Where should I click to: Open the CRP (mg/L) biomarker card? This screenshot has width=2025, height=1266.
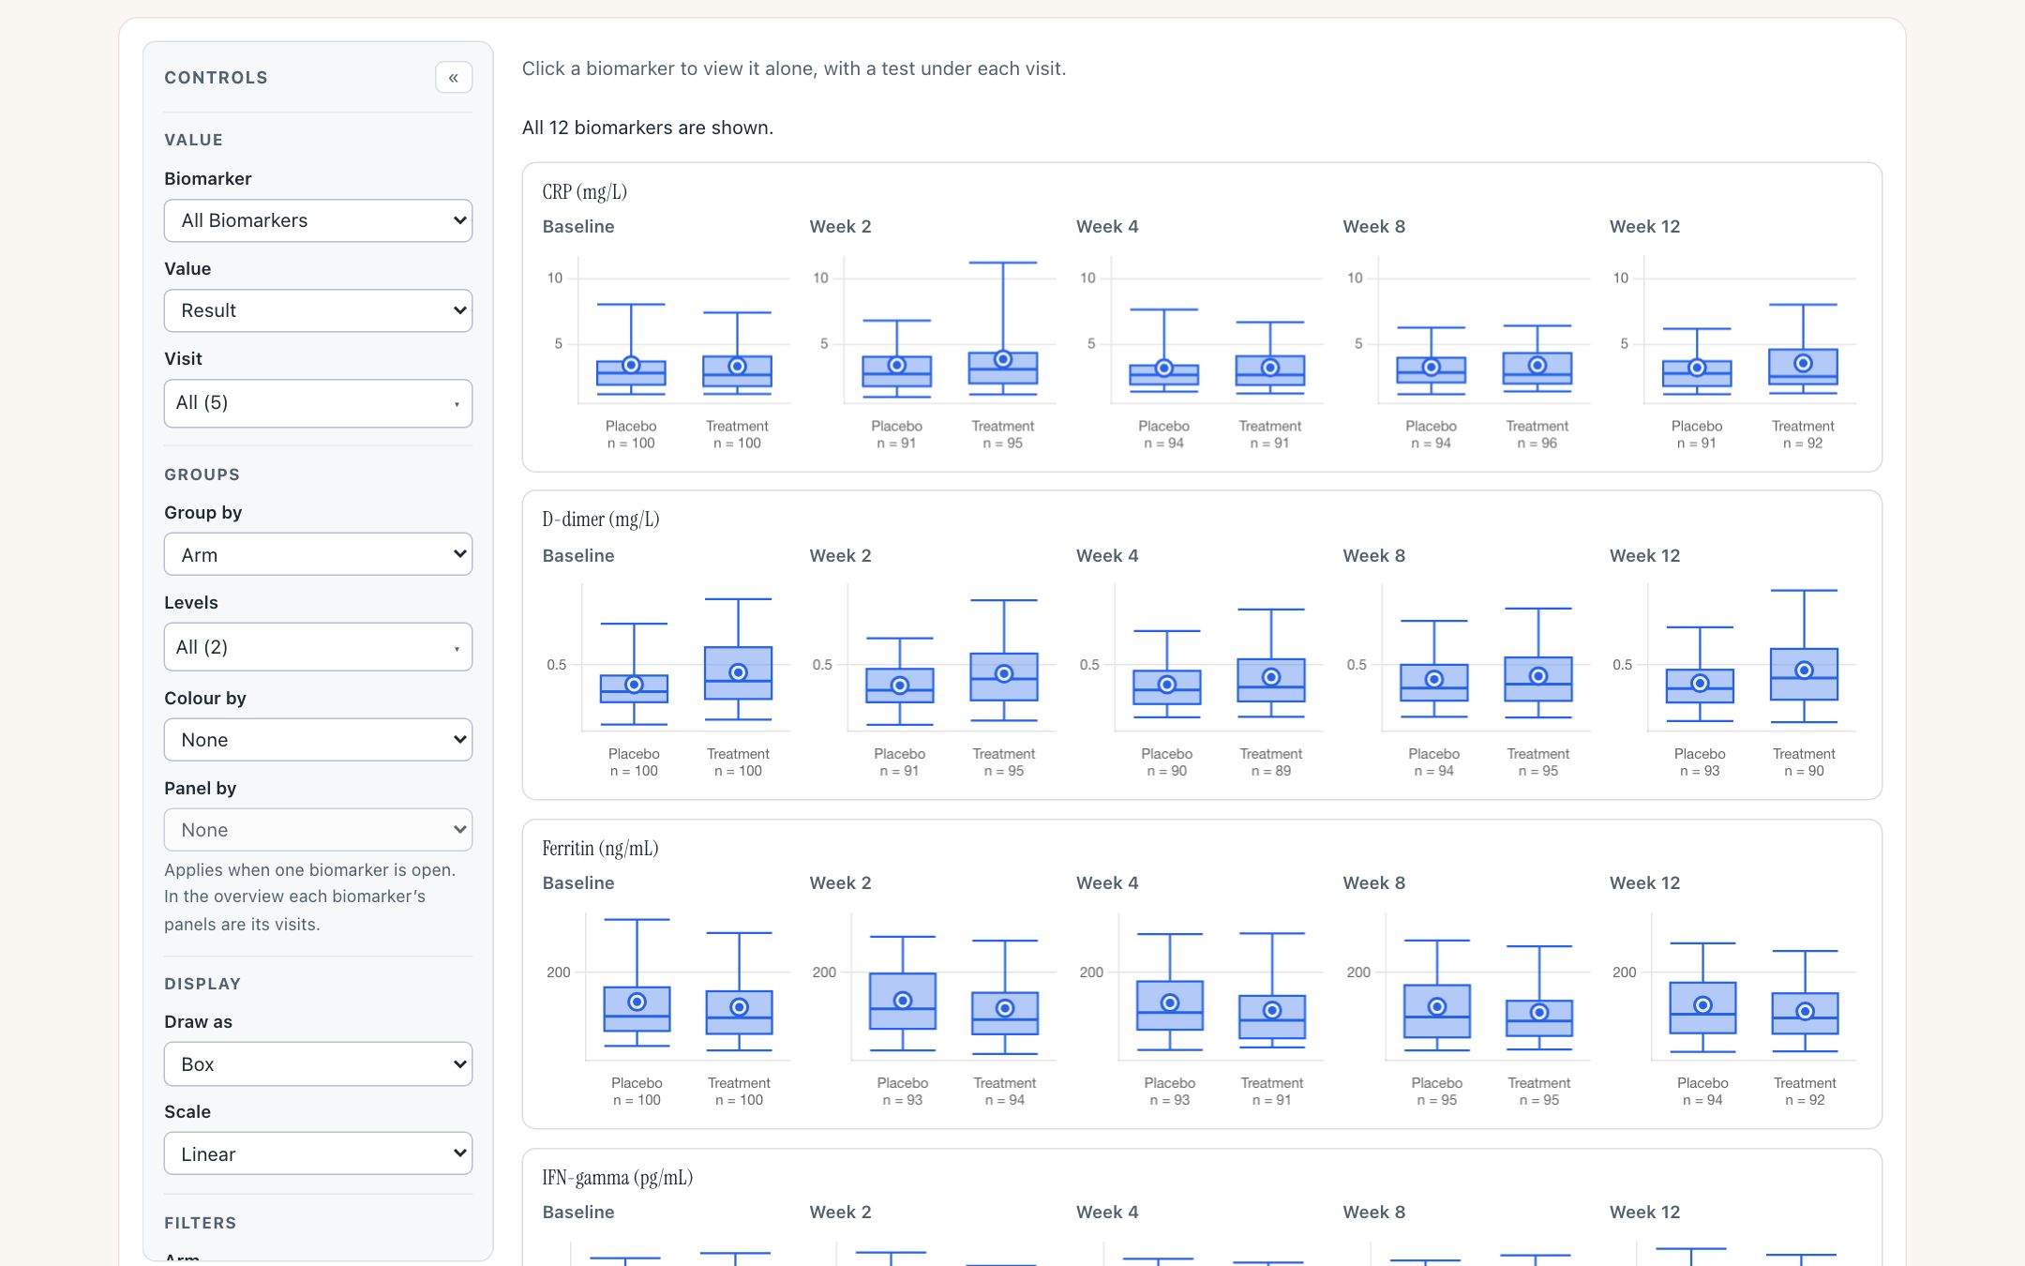coord(1202,317)
